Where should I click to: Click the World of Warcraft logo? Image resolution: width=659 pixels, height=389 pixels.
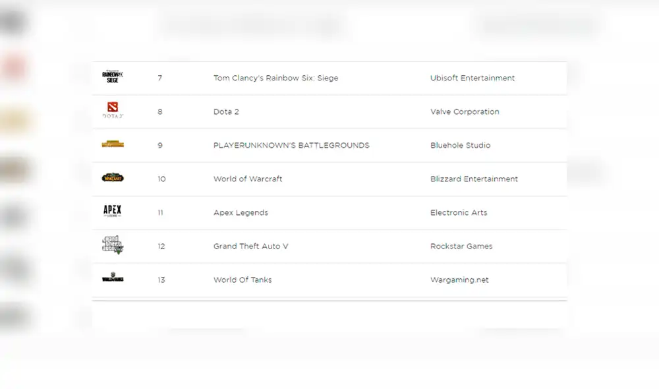point(113,178)
